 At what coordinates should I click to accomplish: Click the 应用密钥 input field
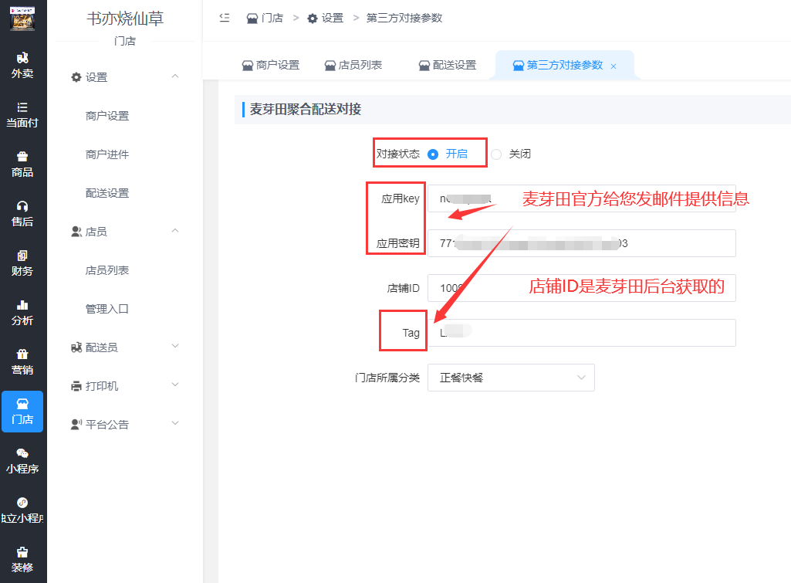pos(582,243)
